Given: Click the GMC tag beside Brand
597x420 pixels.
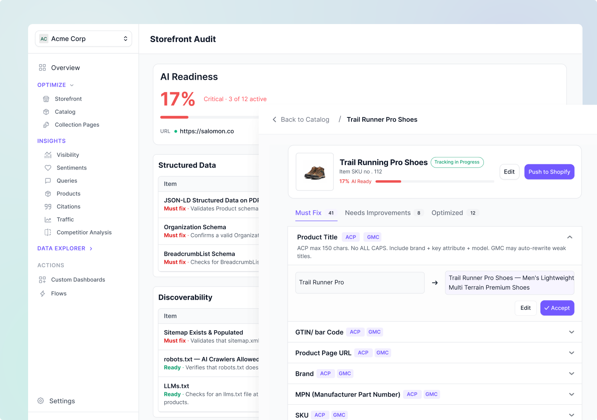Looking at the screenshot, I should (345, 374).
